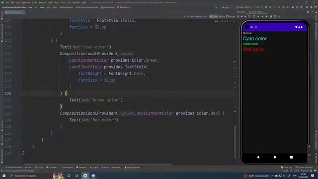
Task: Open the Version Control tool window
Action: click(x=13, y=168)
